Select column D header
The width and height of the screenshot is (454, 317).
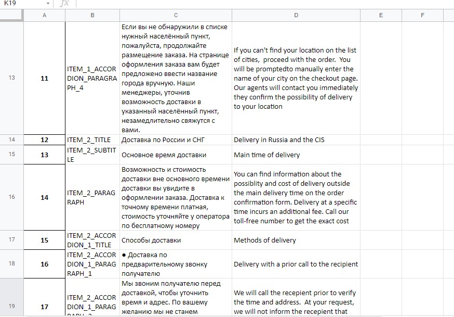(296, 16)
